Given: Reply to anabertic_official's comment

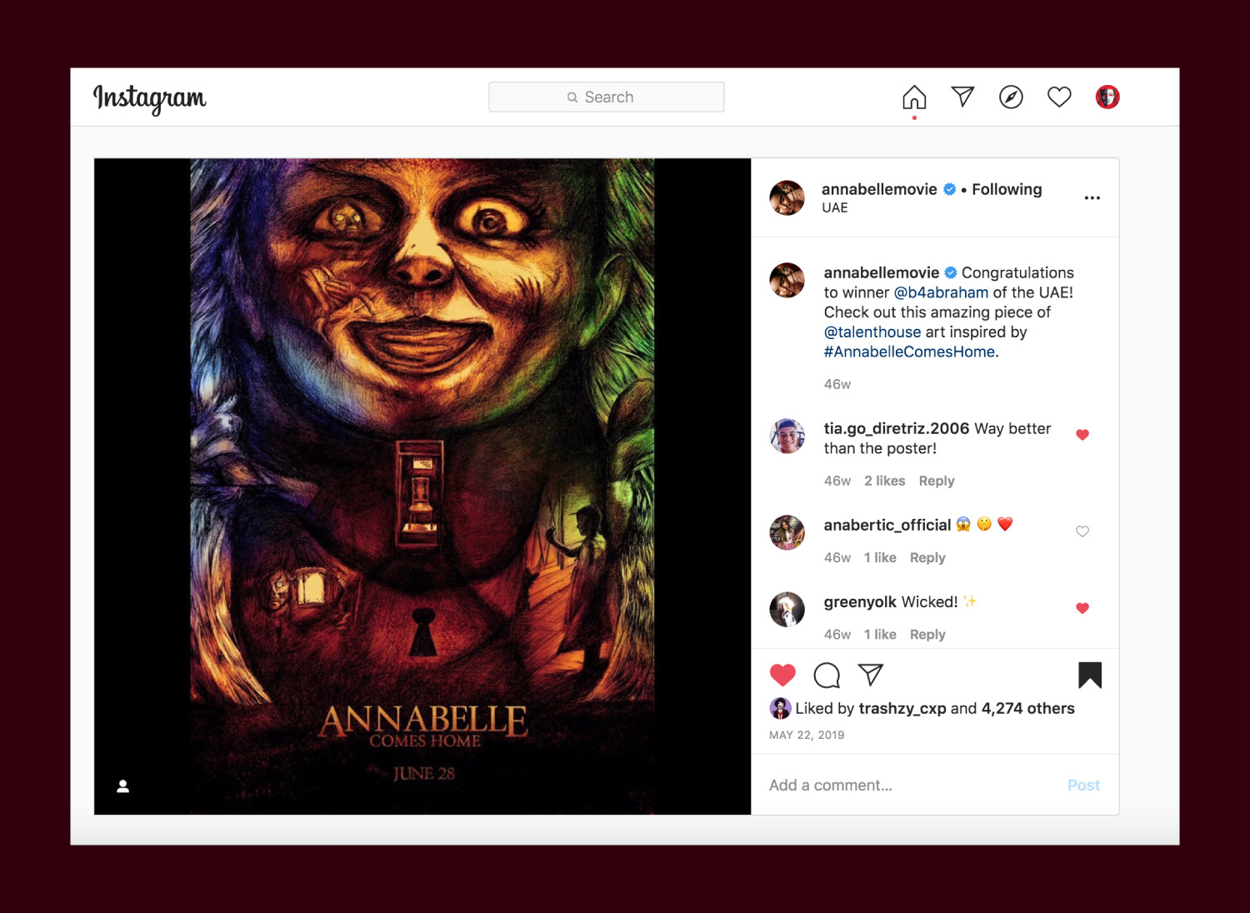Looking at the screenshot, I should coord(927,557).
